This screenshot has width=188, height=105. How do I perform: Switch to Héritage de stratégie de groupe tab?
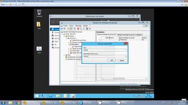tap(126, 35)
